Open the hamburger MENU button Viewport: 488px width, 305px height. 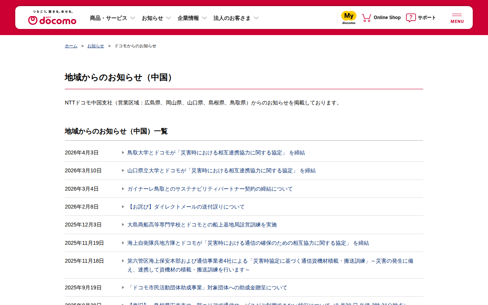coord(457,18)
